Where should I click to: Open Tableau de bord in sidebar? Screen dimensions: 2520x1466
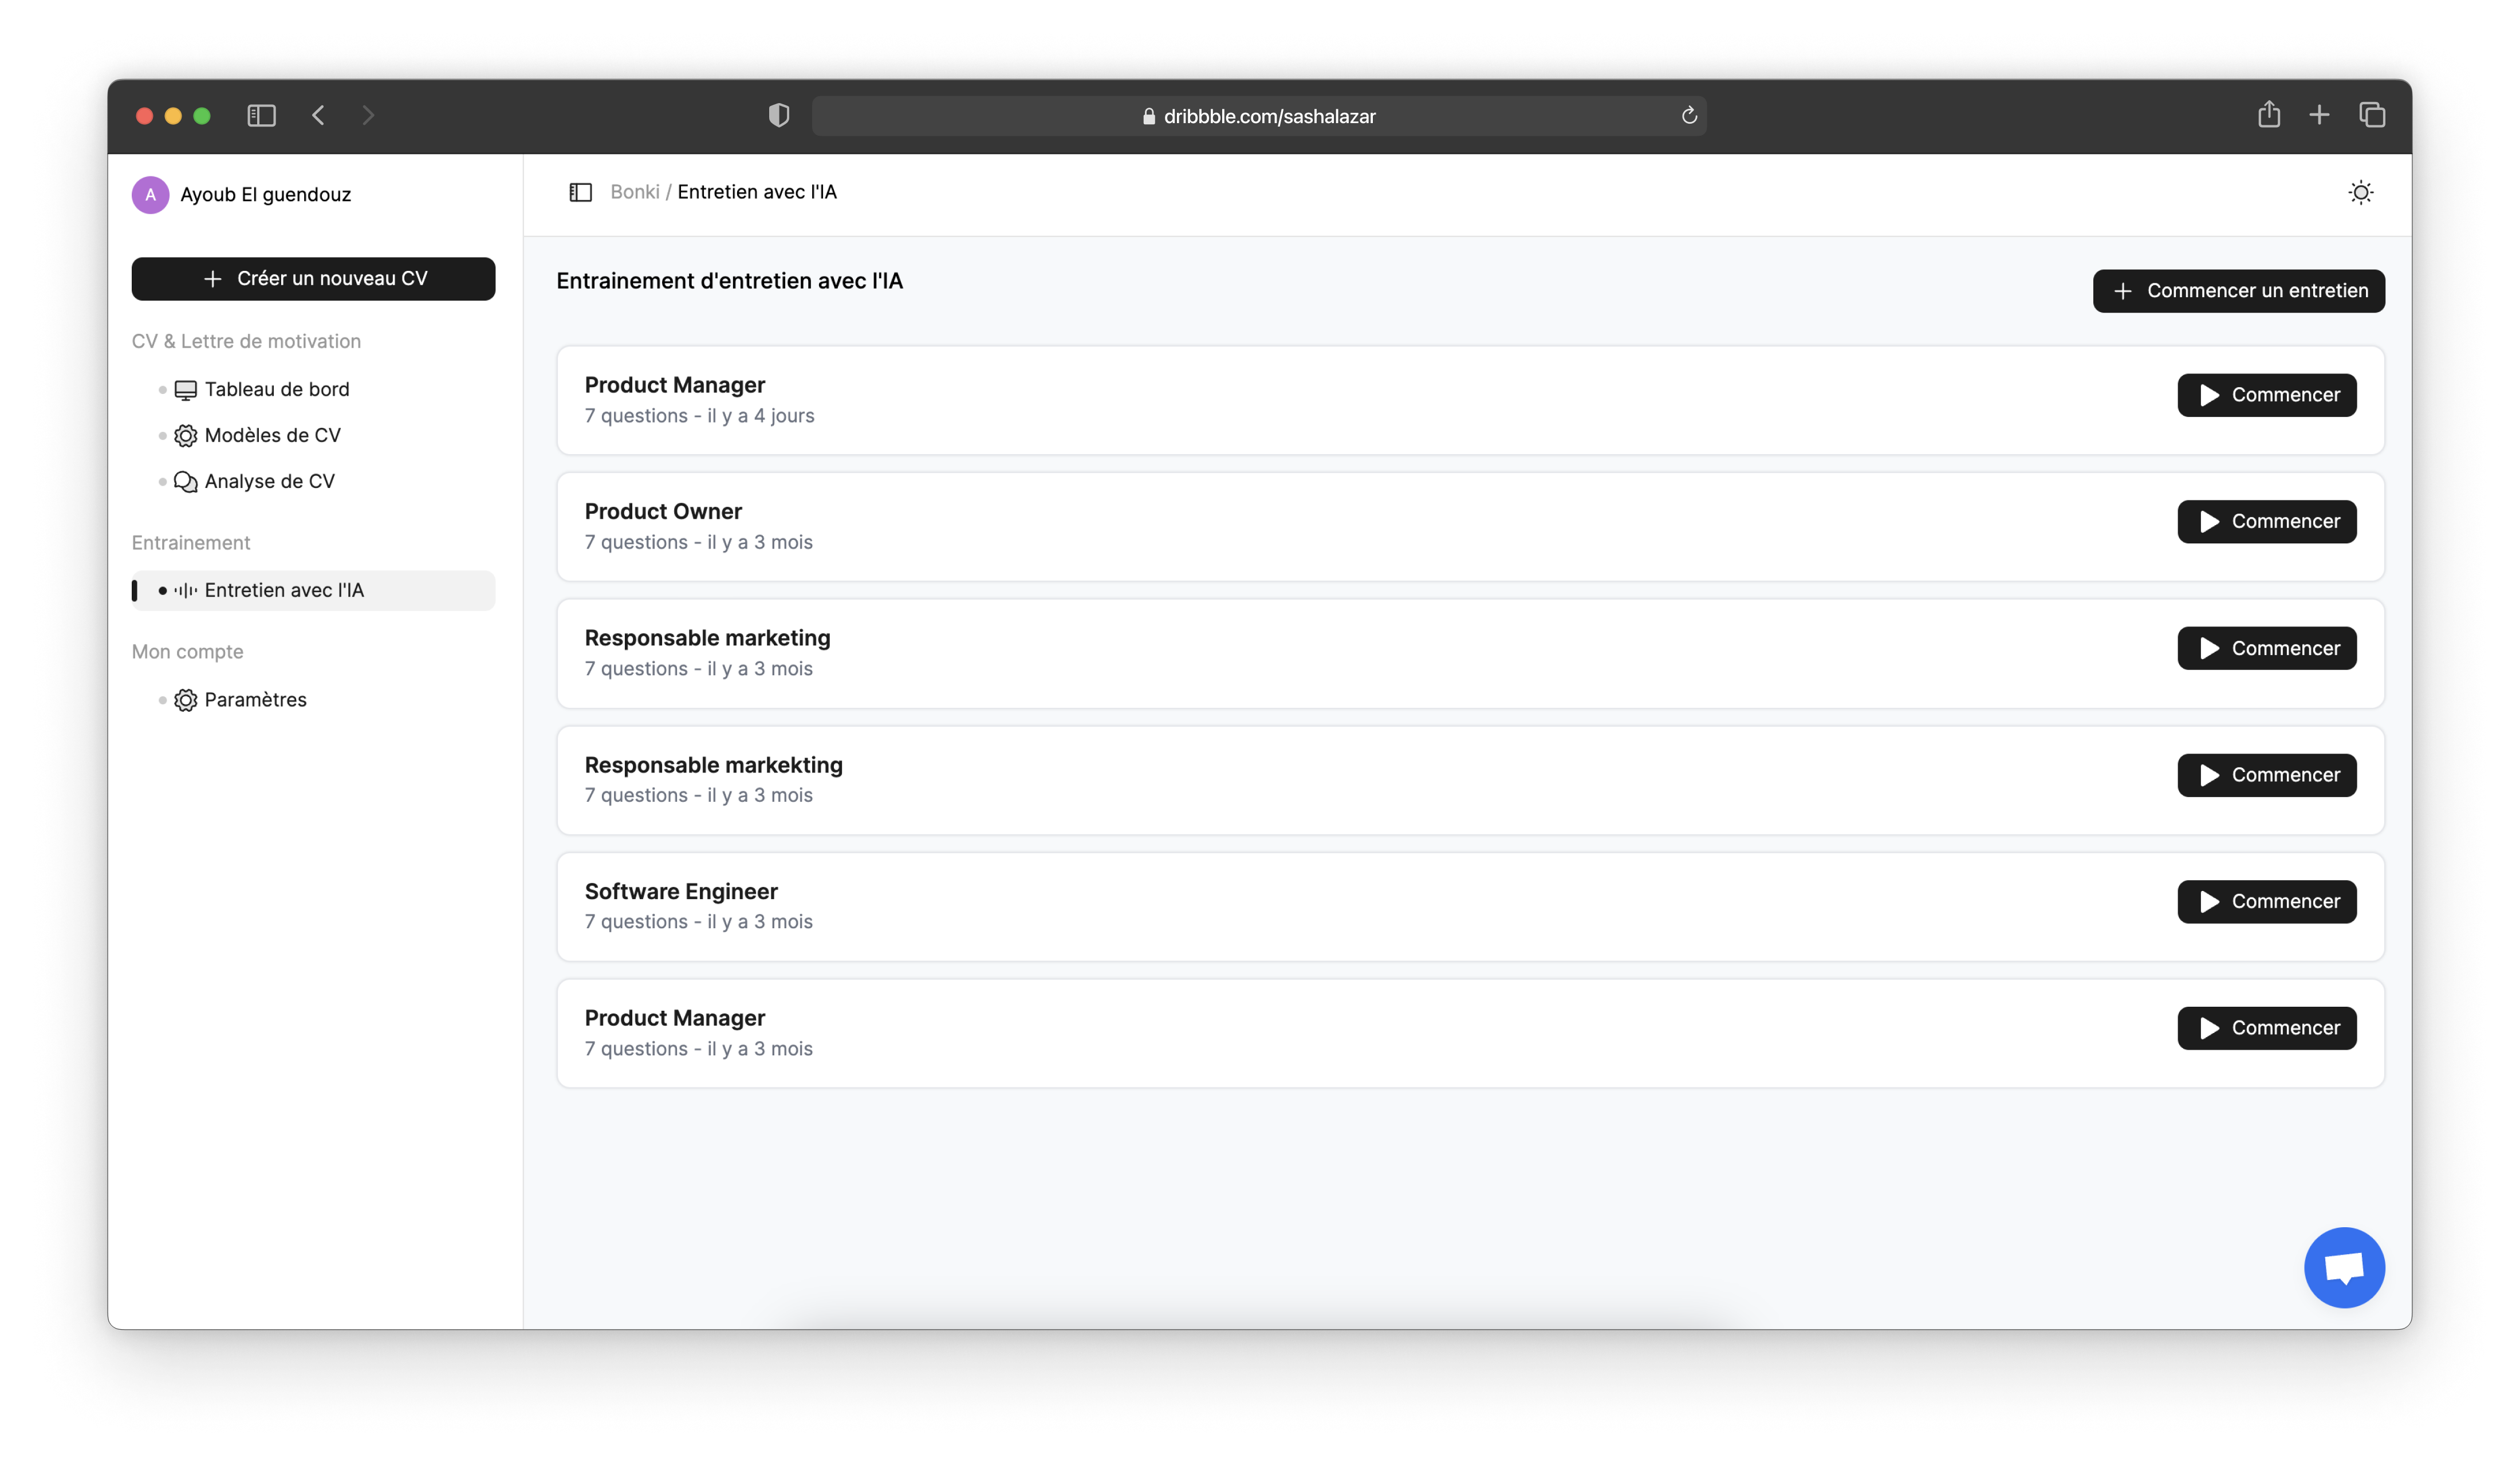(277, 389)
